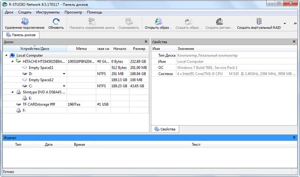Viewport: 300px width, 177px height.
Task: Click Показать содержимое диска toolbar icon
Action: pyautogui.click(x=92, y=21)
